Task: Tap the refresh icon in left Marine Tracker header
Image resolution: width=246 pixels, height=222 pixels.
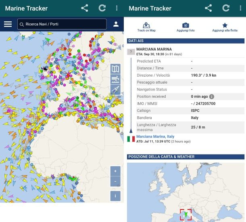Action: [x=102, y=8]
